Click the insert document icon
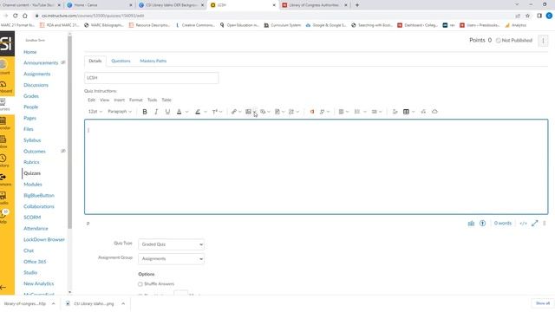 click(277, 112)
